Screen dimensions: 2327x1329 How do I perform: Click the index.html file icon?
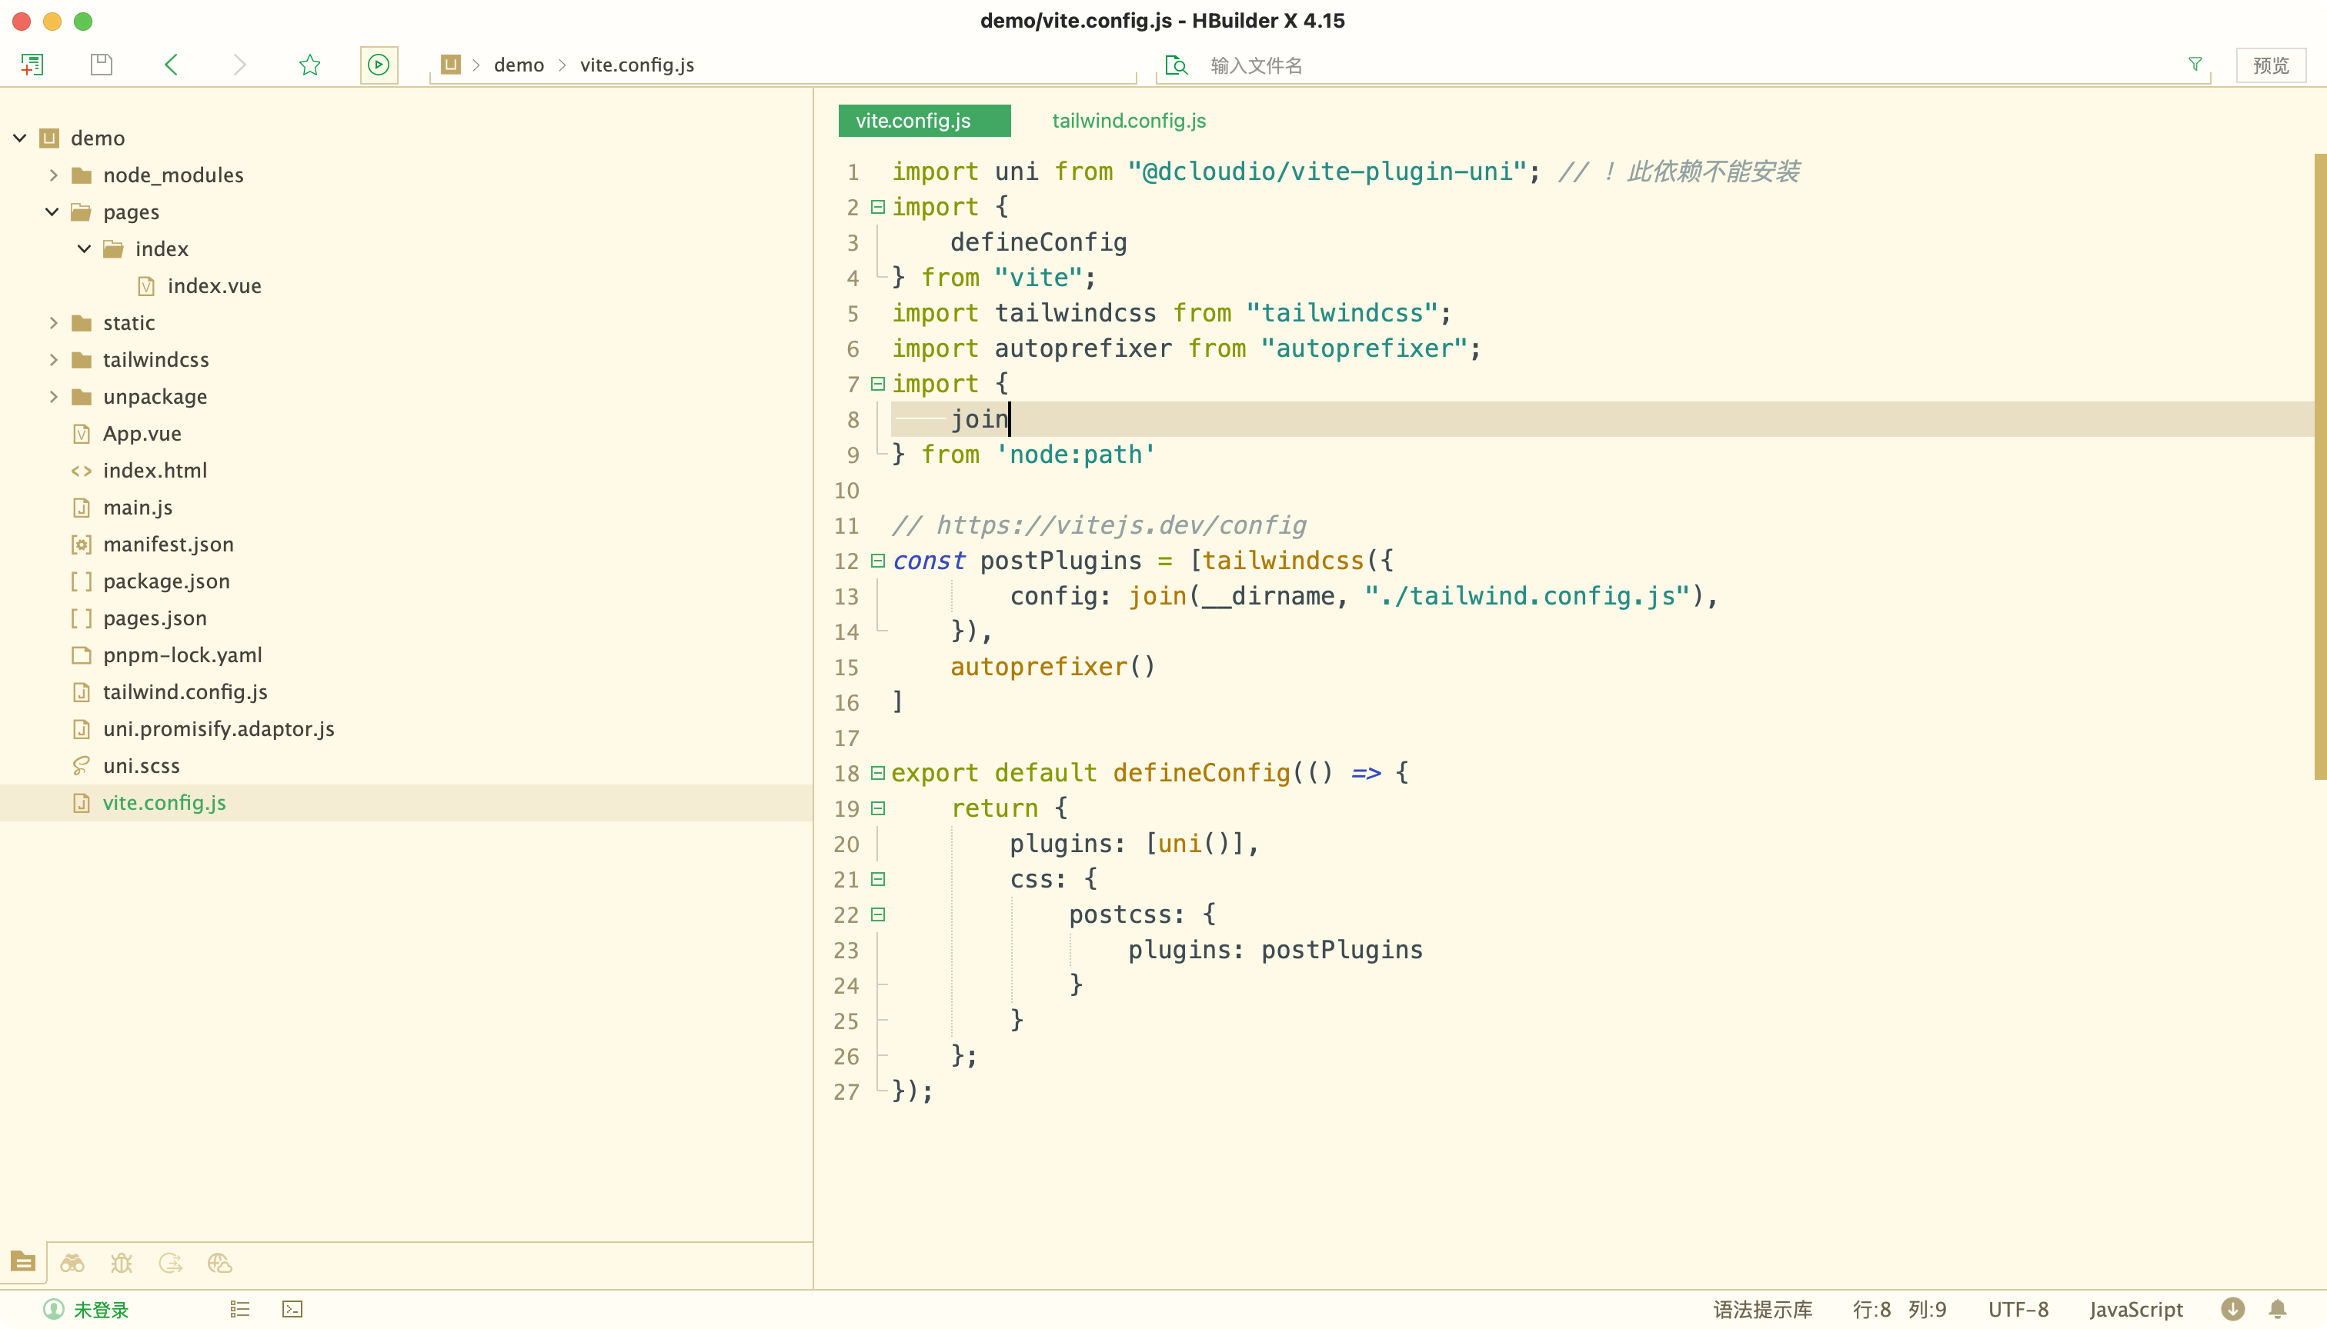point(82,471)
